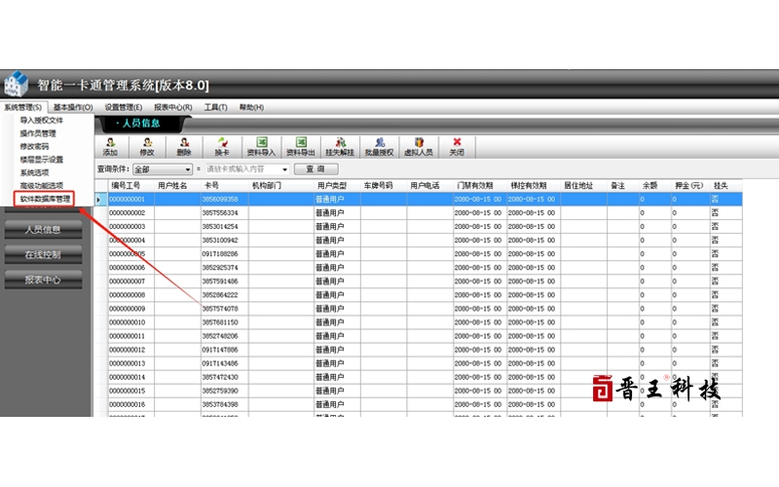Click the 查询 button
This screenshot has width=779, height=487.
(315, 169)
